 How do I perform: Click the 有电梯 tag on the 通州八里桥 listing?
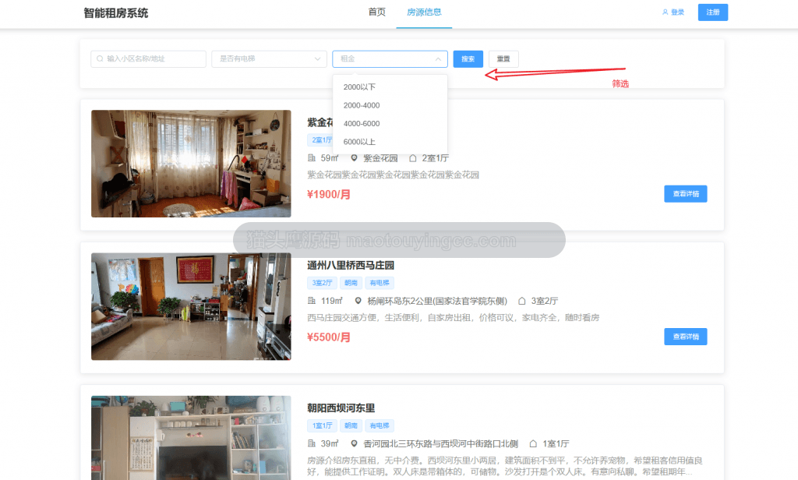(380, 283)
